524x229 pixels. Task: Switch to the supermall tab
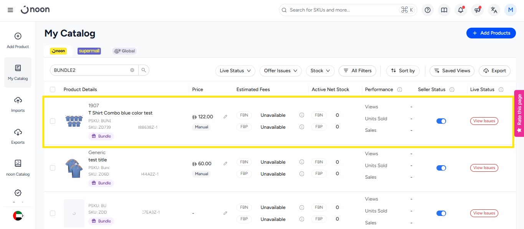tap(89, 51)
